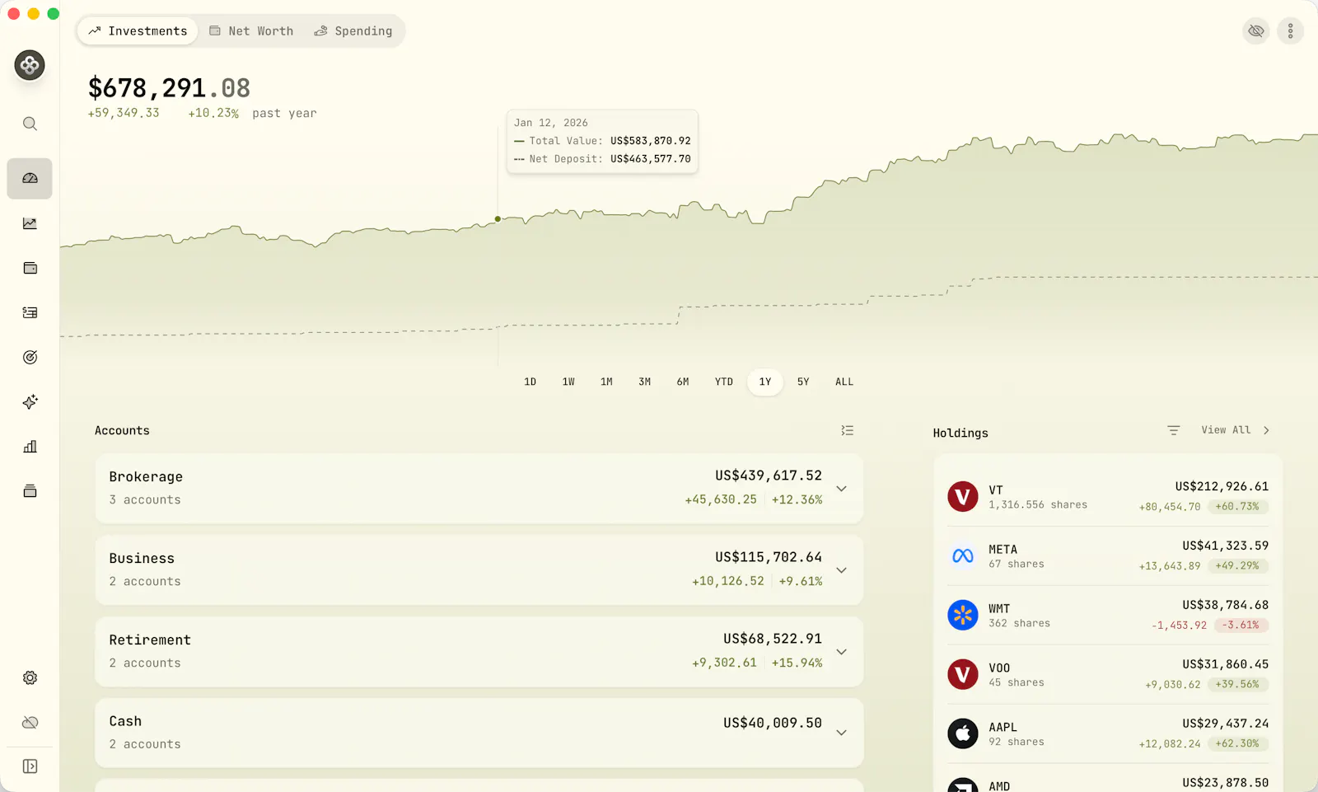Click the Accounts list view options icon
Image resolution: width=1318 pixels, height=792 pixels.
pyautogui.click(x=847, y=430)
